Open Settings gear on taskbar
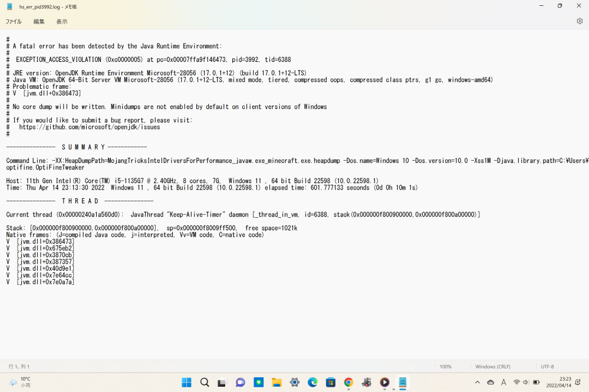The height and width of the screenshot is (392, 589). 295,382
